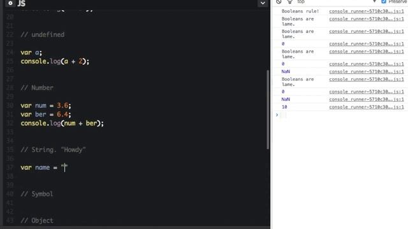This screenshot has height=229, width=408.
Task: Open source link beside the '10' output
Action: point(367,107)
